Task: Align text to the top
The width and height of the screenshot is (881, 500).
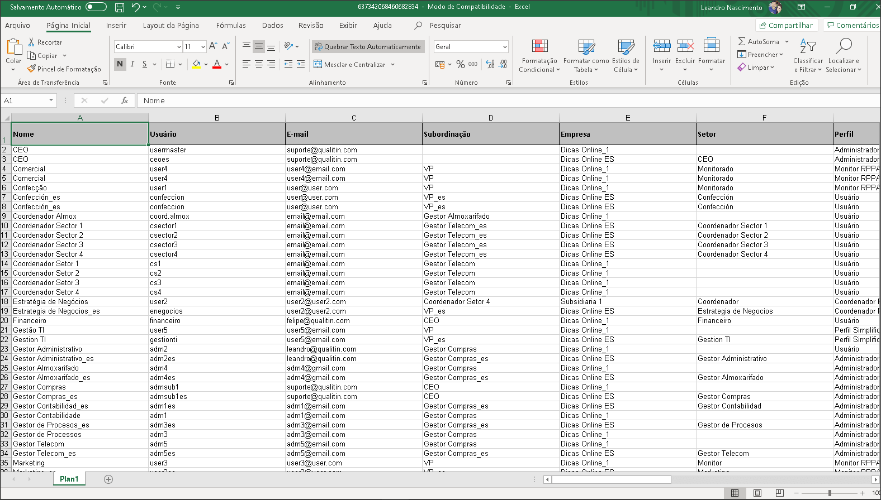Action: (x=246, y=47)
